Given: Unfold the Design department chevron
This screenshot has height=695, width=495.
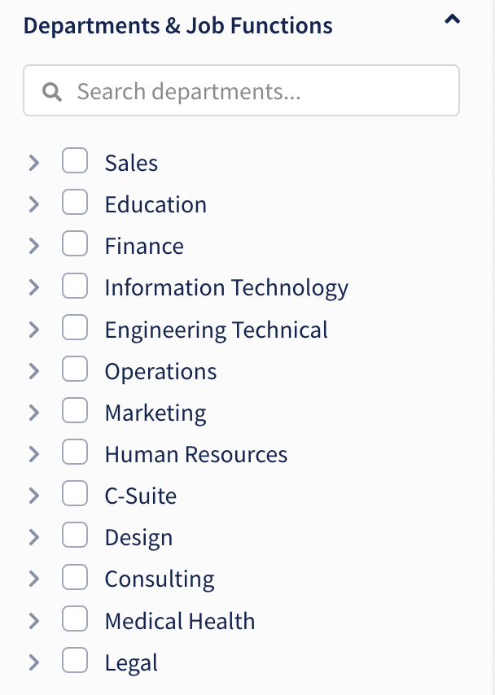Looking at the screenshot, I should pos(34,537).
